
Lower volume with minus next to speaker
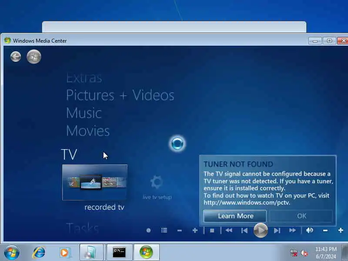tap(325, 231)
